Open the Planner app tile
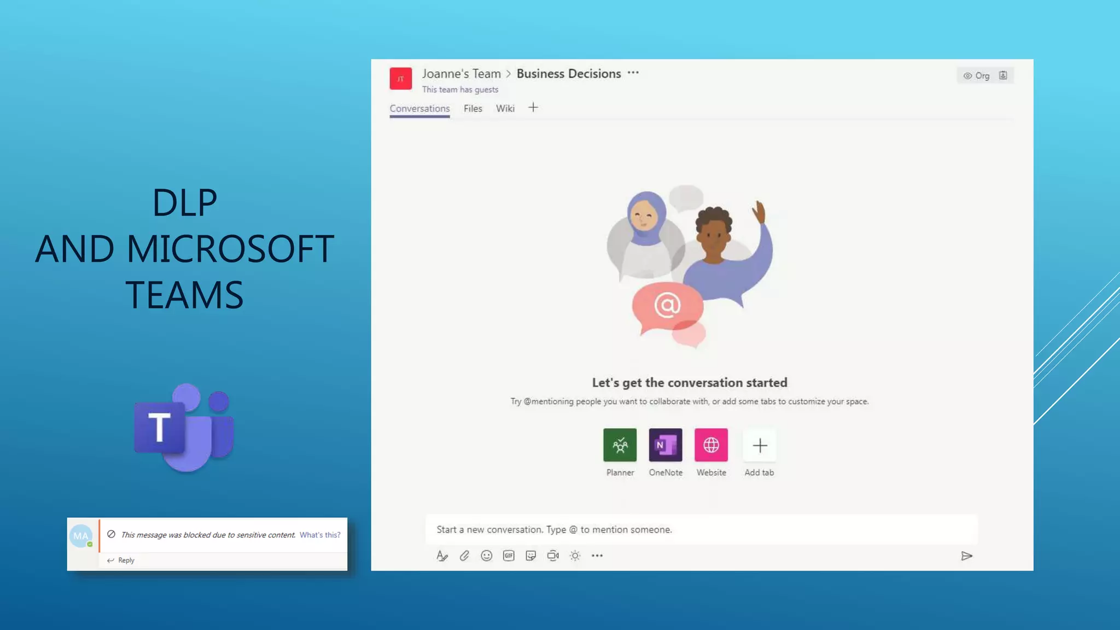This screenshot has height=630, width=1120. pyautogui.click(x=620, y=445)
